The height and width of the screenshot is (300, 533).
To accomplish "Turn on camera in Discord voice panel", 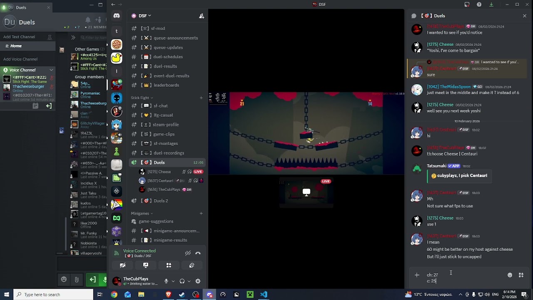I will (123, 265).
